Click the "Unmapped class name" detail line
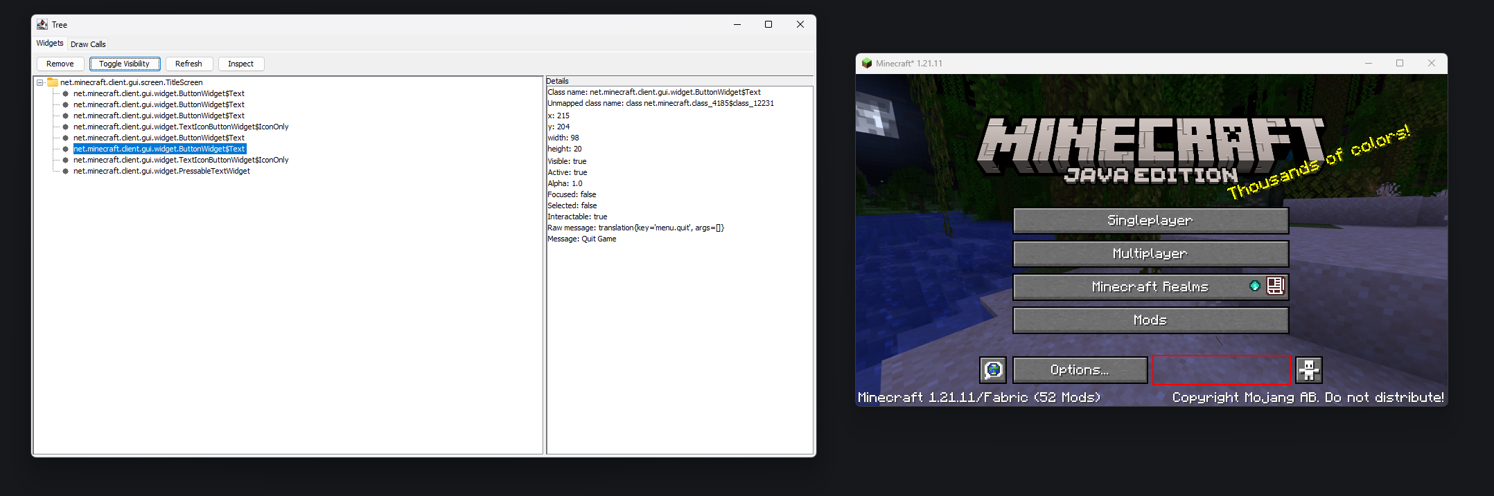 point(660,103)
